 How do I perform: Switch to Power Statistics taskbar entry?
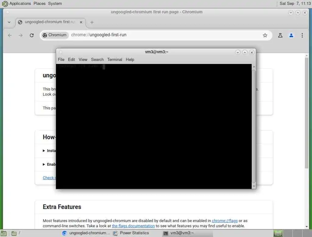point(131,233)
